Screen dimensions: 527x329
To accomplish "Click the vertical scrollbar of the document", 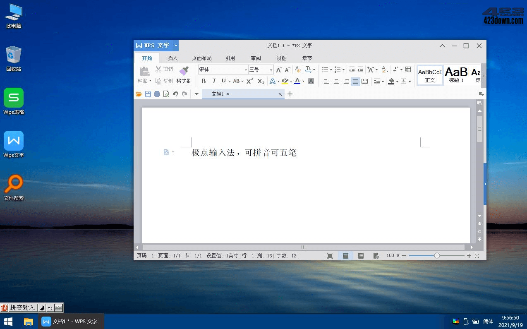I will (479, 128).
